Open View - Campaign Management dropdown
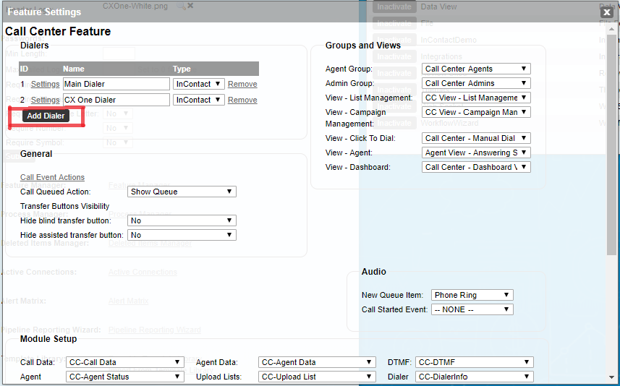The width and height of the screenshot is (620, 386). [476, 112]
